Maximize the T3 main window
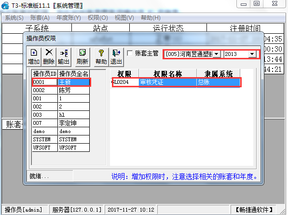Viewport: 288px width, 215px height. tap(257, 4)
